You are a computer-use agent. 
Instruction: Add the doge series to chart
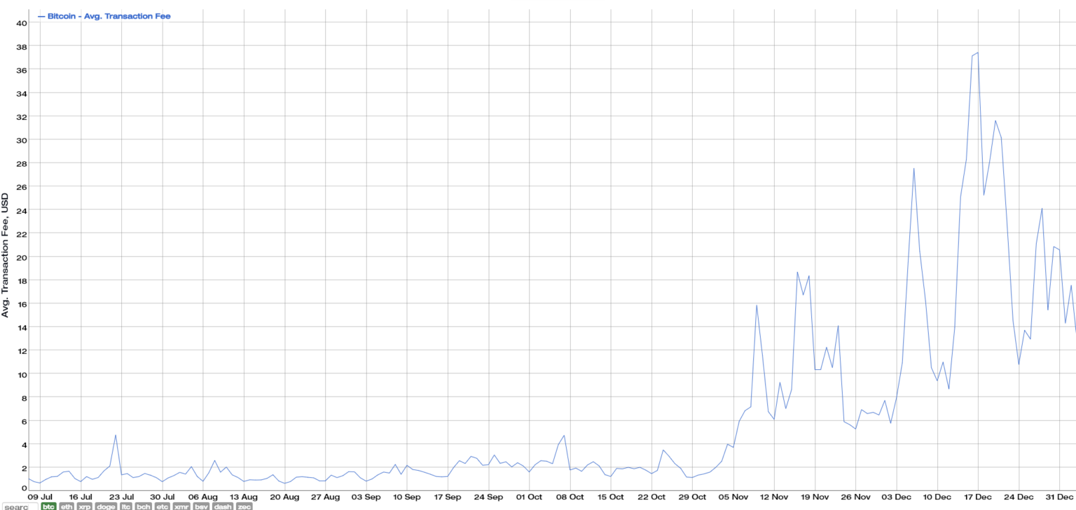pyautogui.click(x=106, y=506)
